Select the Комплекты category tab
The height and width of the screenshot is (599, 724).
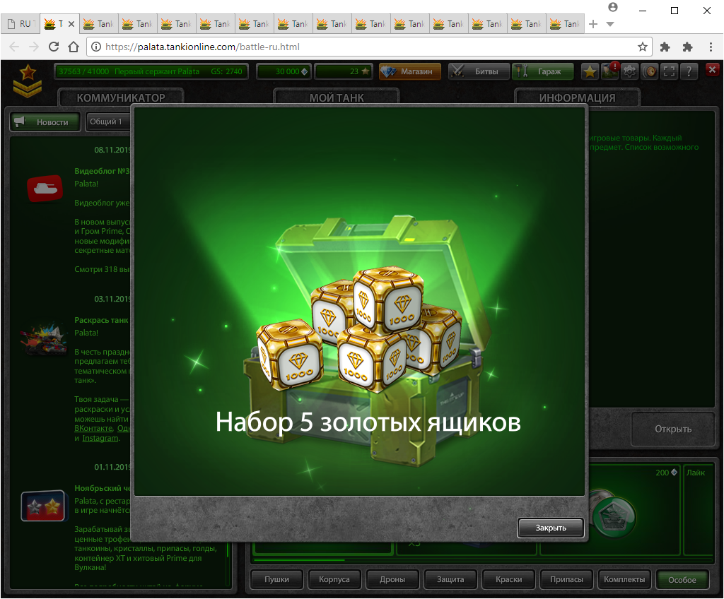624,580
